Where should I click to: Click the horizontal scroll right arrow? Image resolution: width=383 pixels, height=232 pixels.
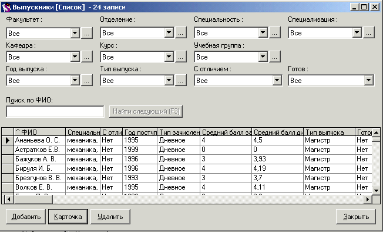[367, 199]
